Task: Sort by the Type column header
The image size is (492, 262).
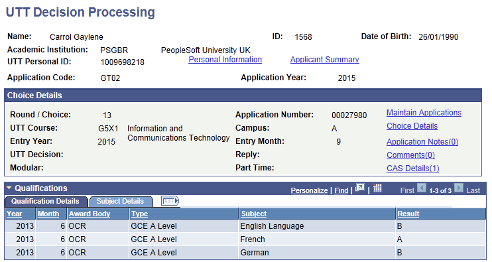Action: pyautogui.click(x=139, y=214)
